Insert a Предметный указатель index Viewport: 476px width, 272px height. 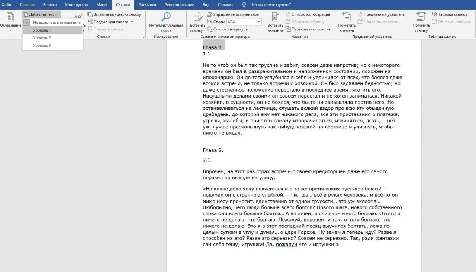pyautogui.click(x=381, y=14)
